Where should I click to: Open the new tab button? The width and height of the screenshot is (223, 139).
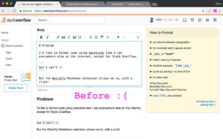[154, 5]
